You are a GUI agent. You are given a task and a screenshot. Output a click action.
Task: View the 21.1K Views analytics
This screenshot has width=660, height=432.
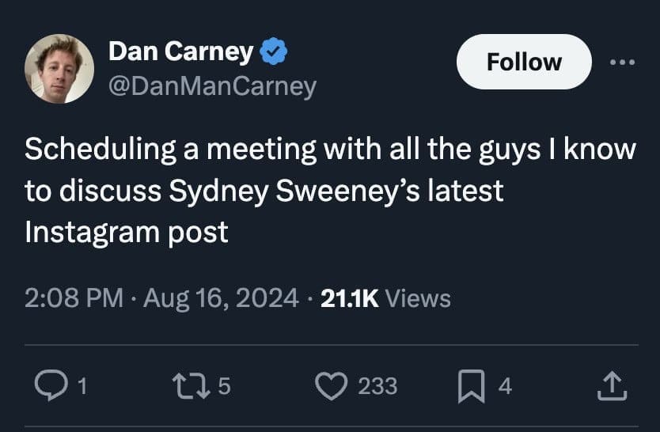pyautogui.click(x=387, y=298)
